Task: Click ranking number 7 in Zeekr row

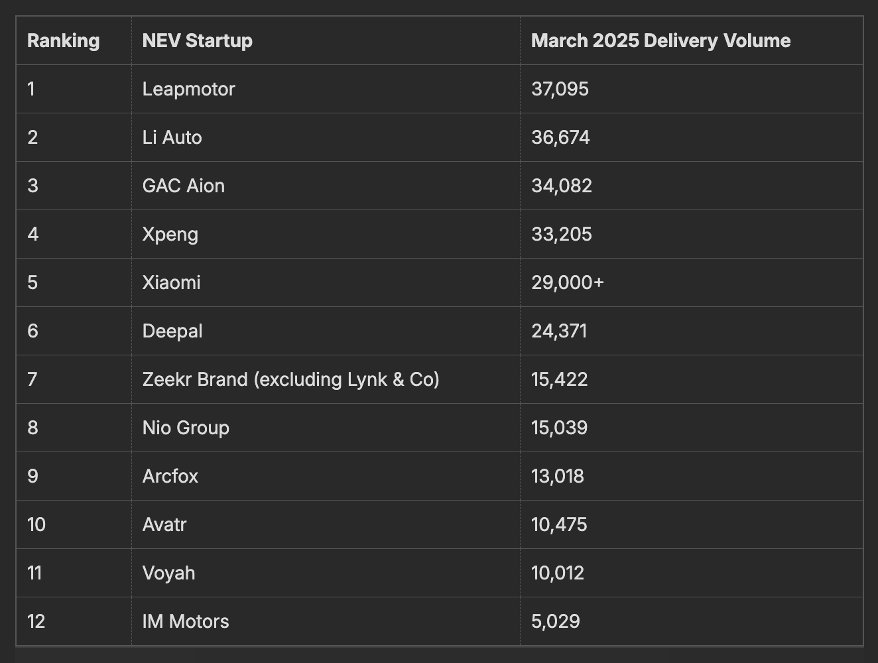Action: [x=32, y=379]
